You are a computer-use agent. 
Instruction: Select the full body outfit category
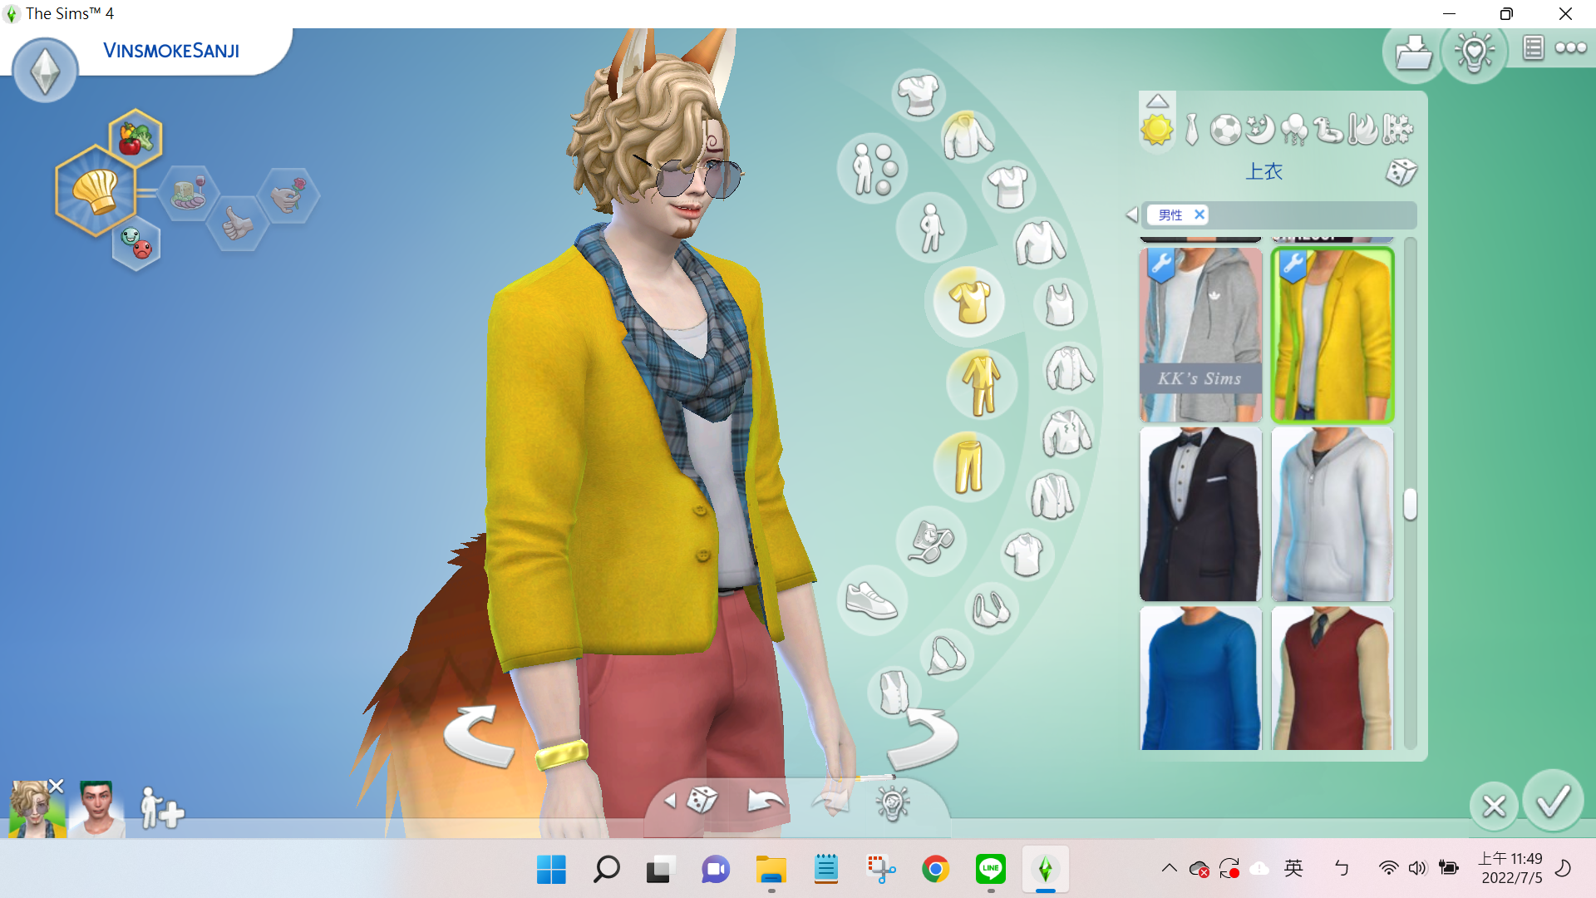(982, 384)
